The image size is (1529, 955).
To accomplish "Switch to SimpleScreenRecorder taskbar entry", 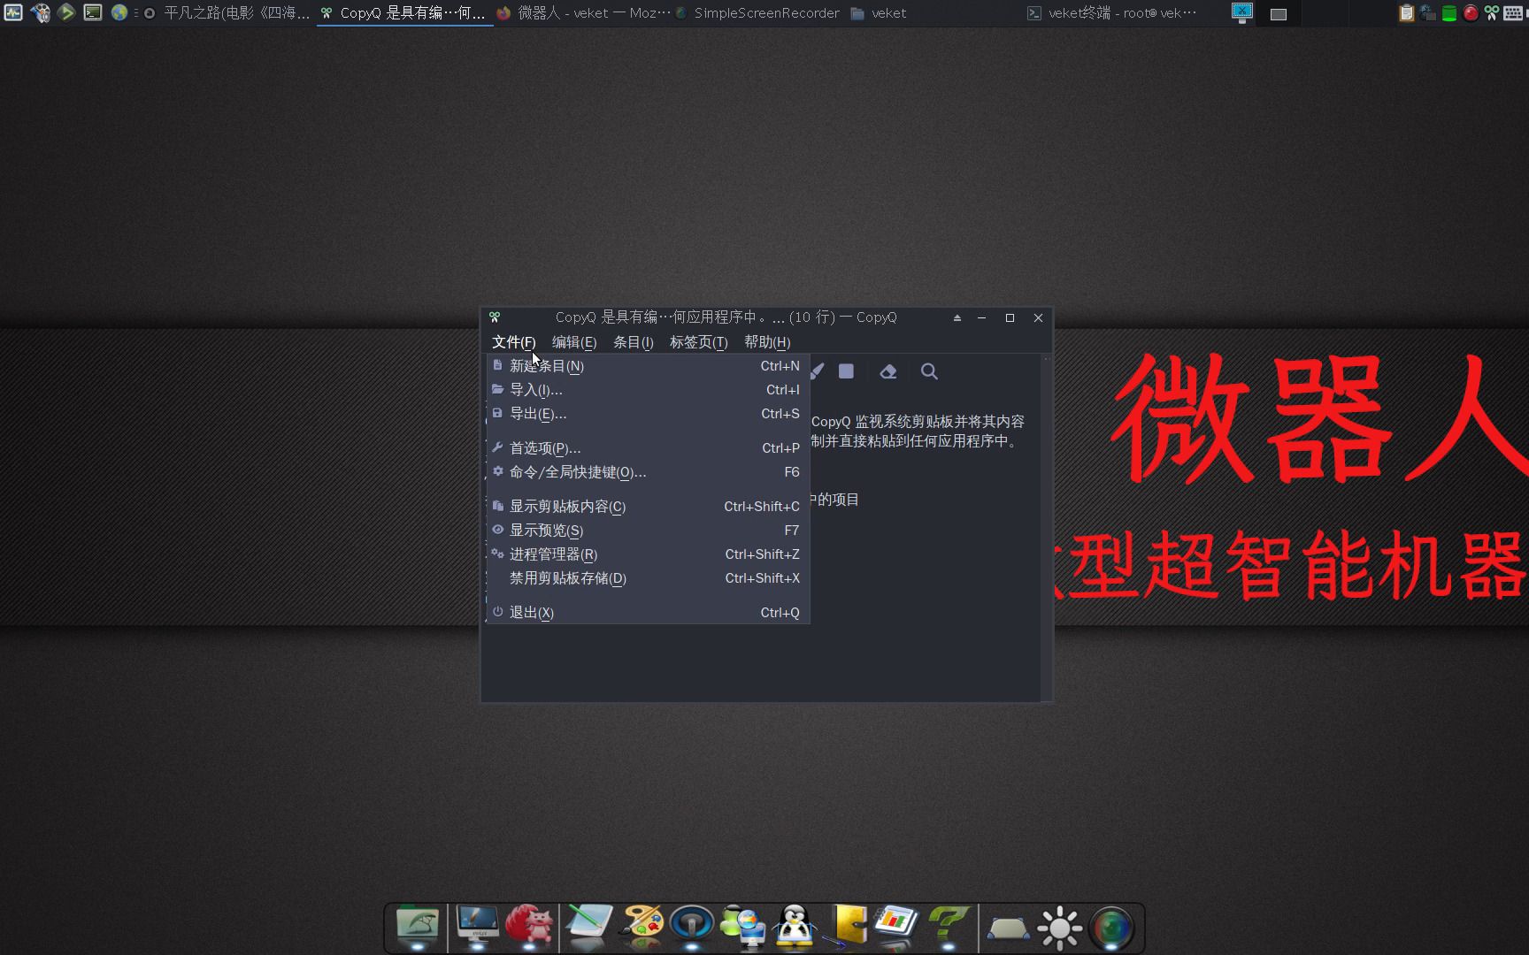I will [x=759, y=13].
